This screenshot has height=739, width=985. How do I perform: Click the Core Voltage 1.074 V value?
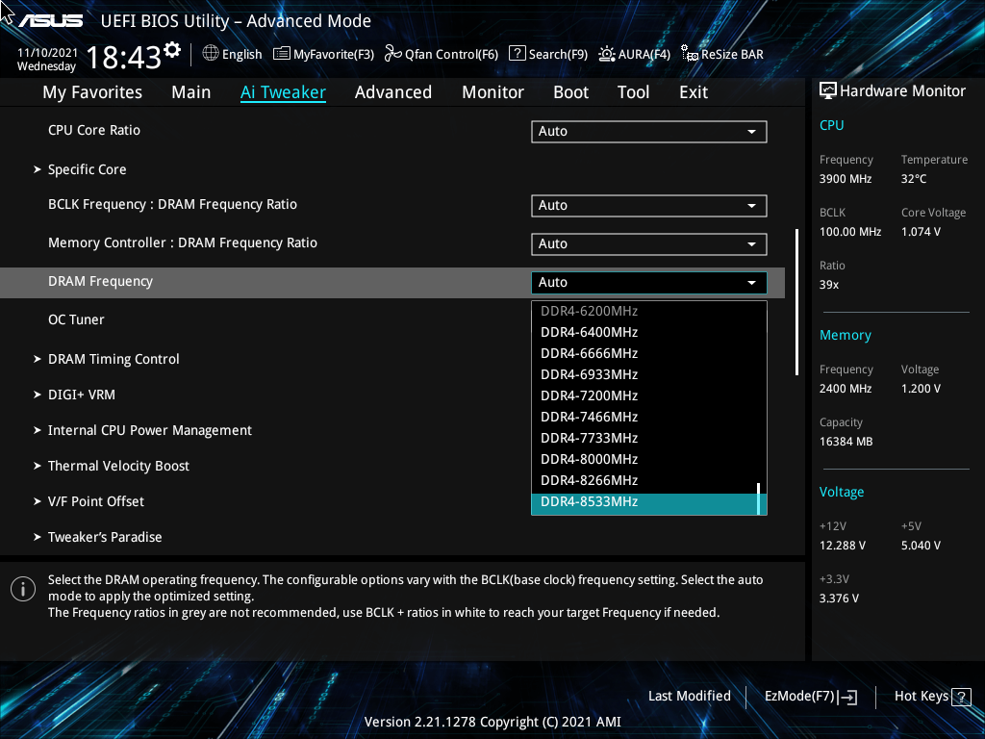point(921,232)
